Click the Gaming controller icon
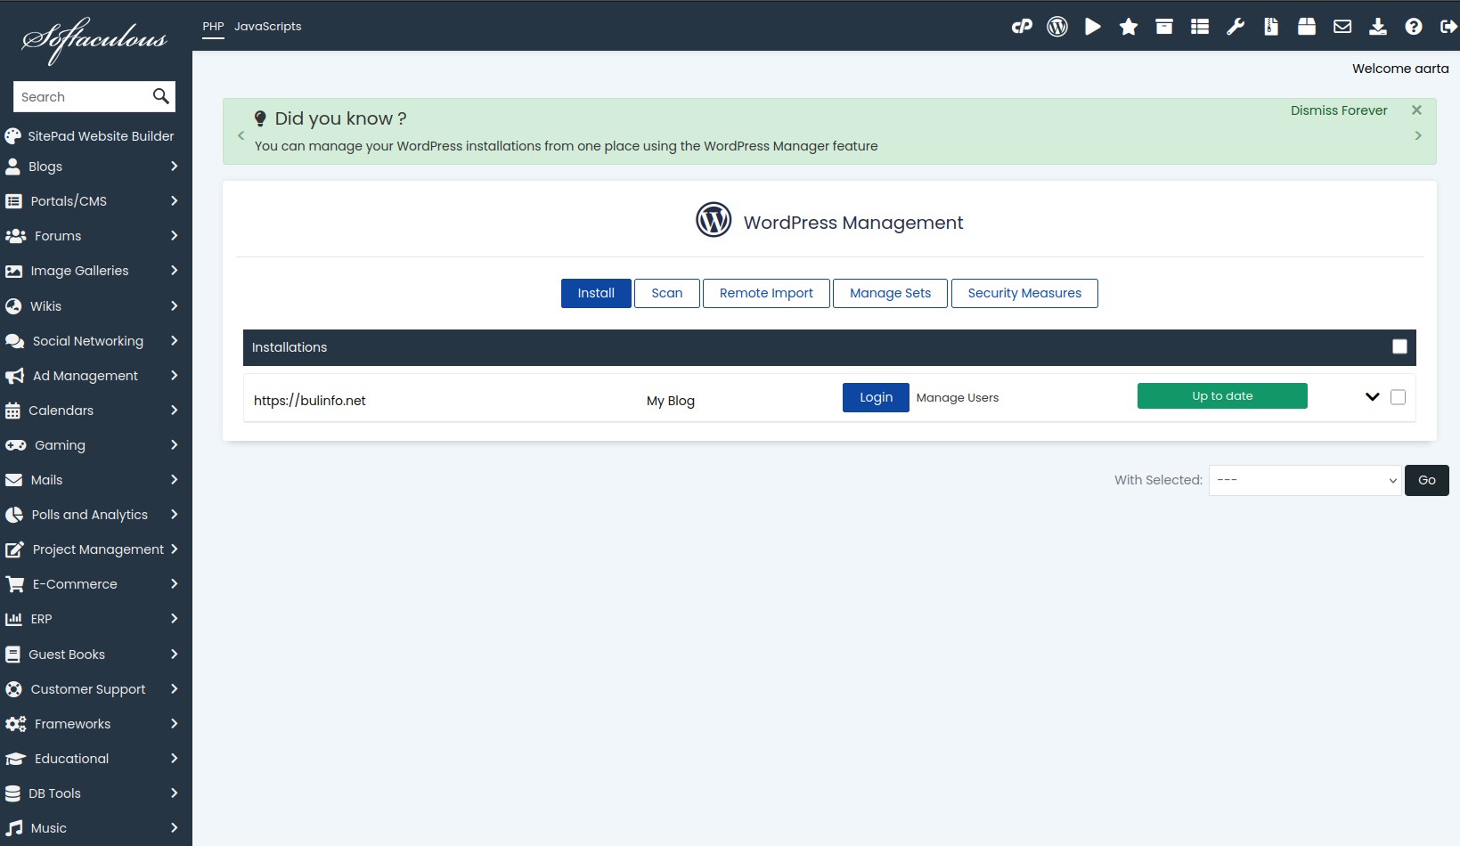Screen dimensions: 1460x846 [15, 445]
